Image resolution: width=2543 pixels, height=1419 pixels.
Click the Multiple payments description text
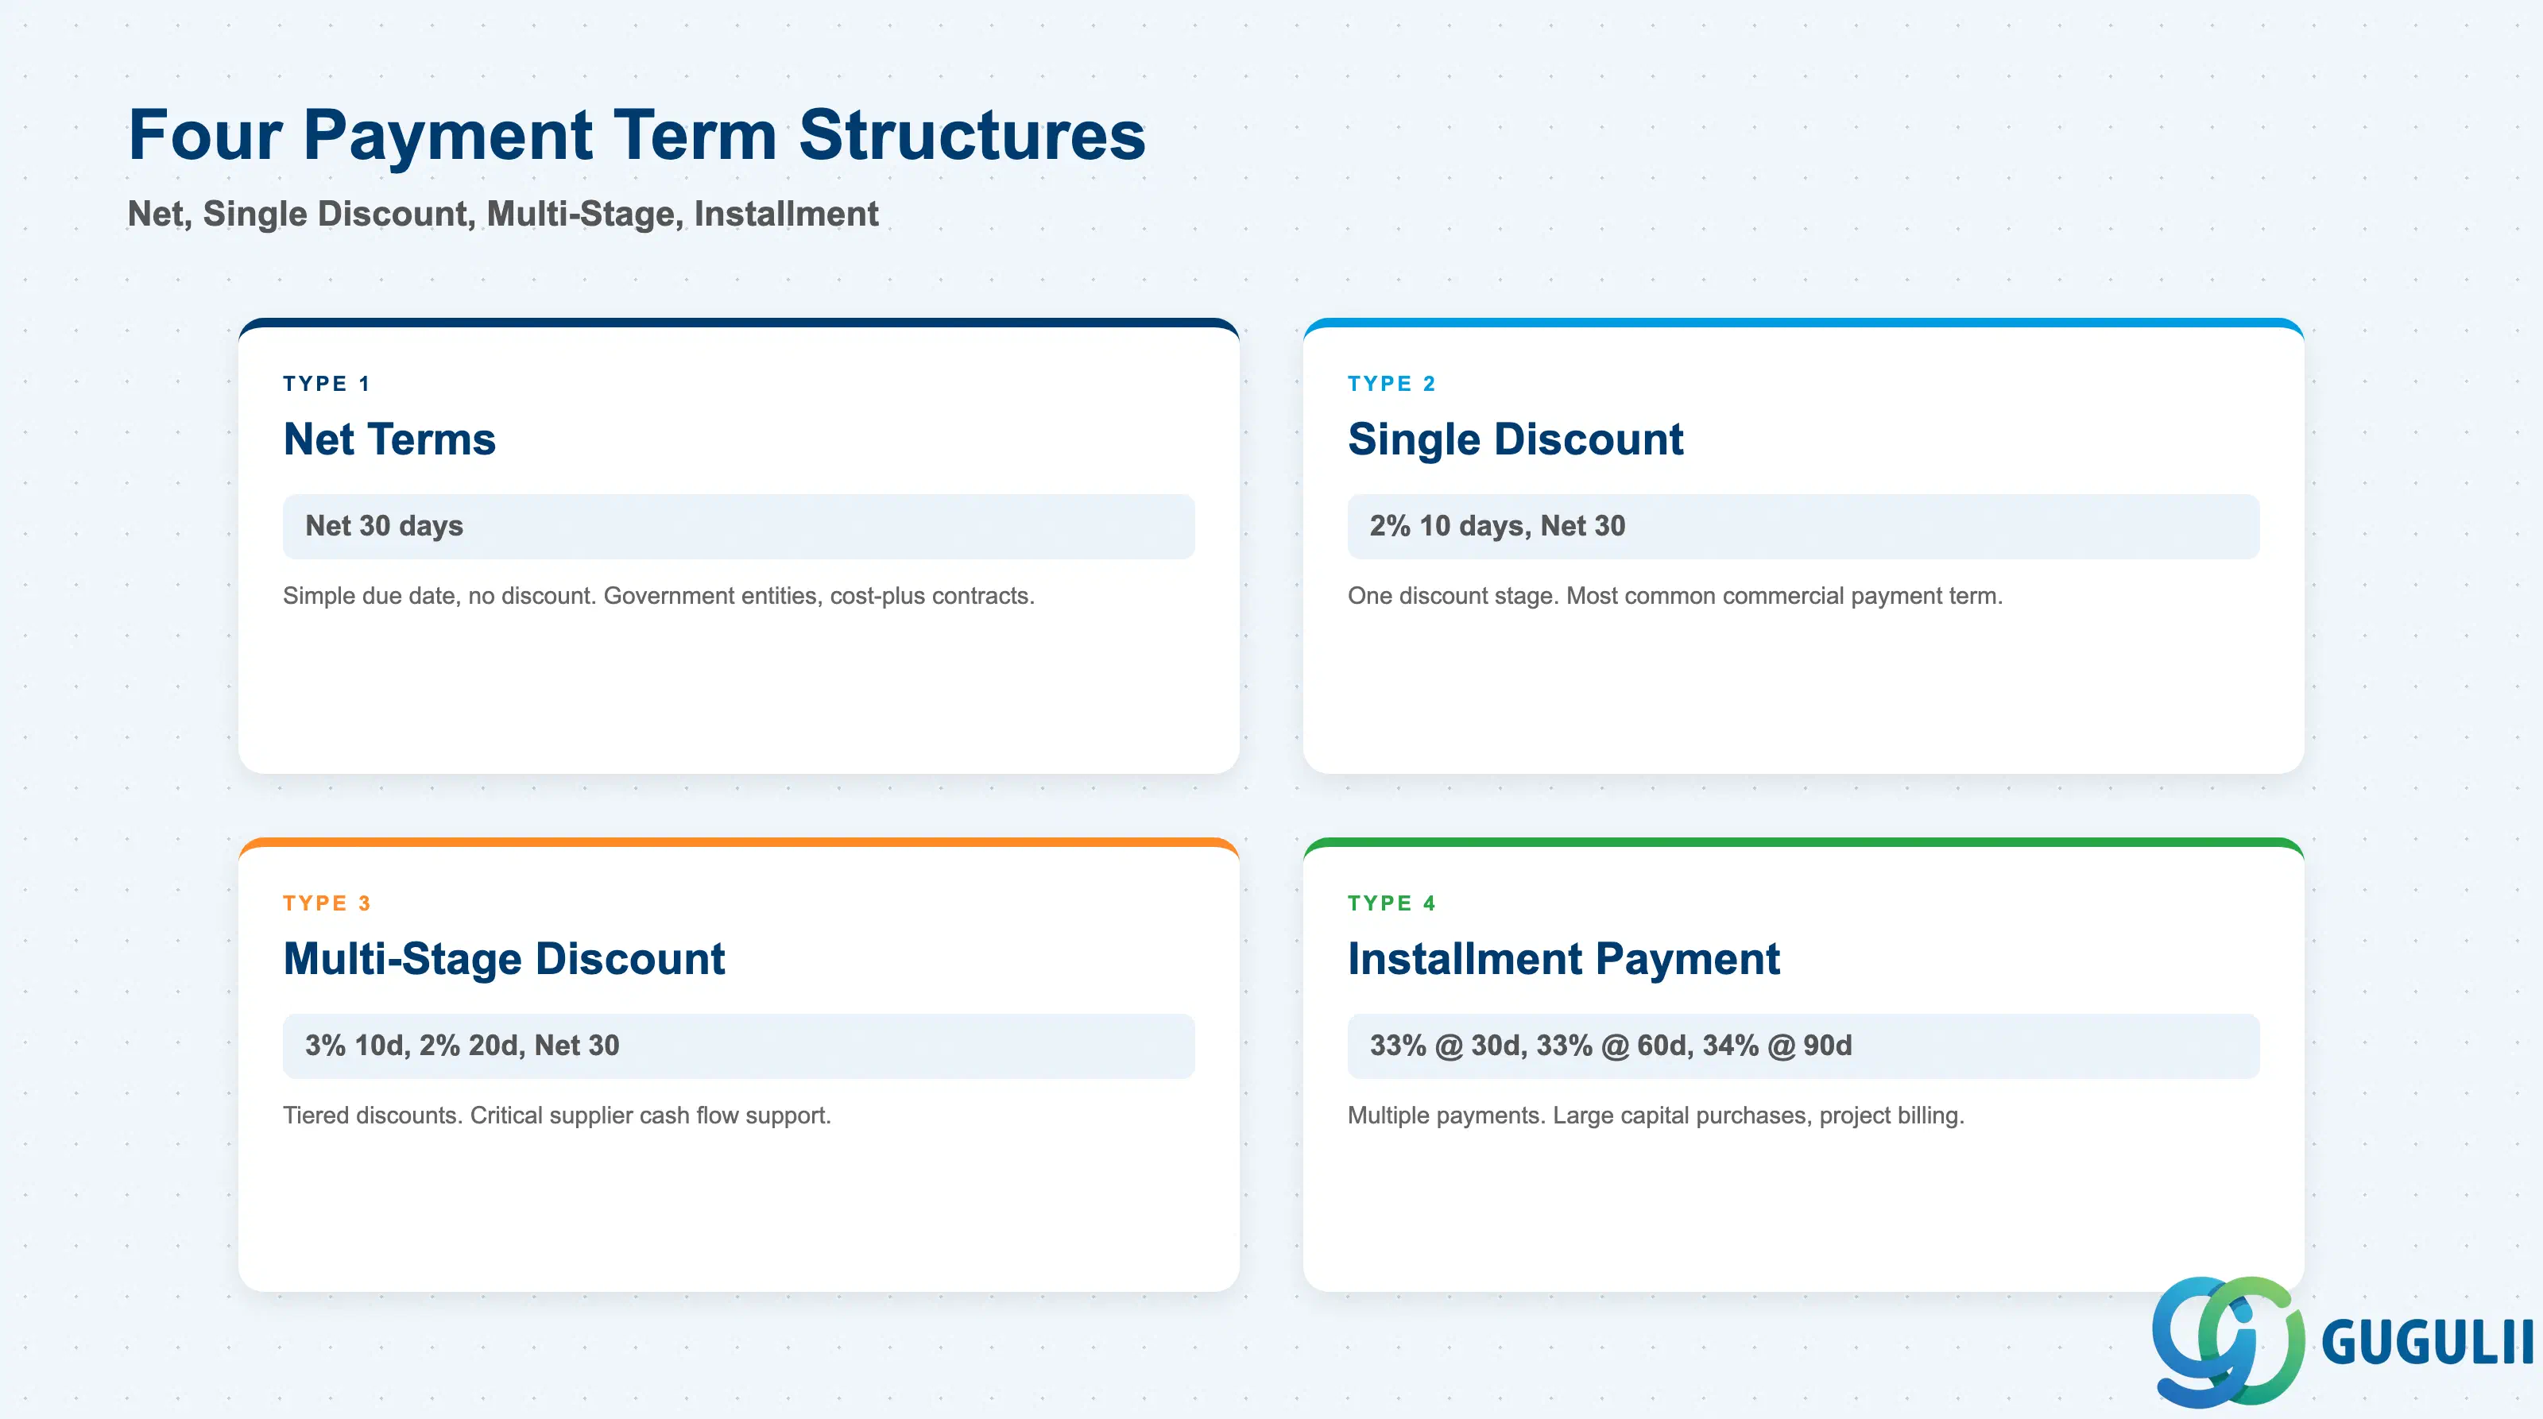[x=1655, y=1115]
